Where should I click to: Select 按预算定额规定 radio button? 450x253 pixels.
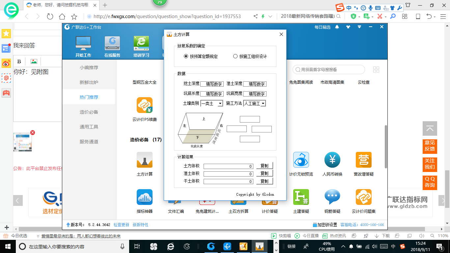click(x=186, y=56)
